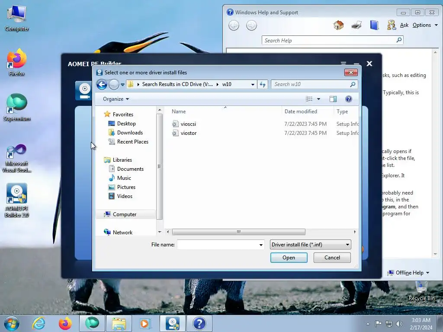Close the driver file selection dialog

(351, 73)
